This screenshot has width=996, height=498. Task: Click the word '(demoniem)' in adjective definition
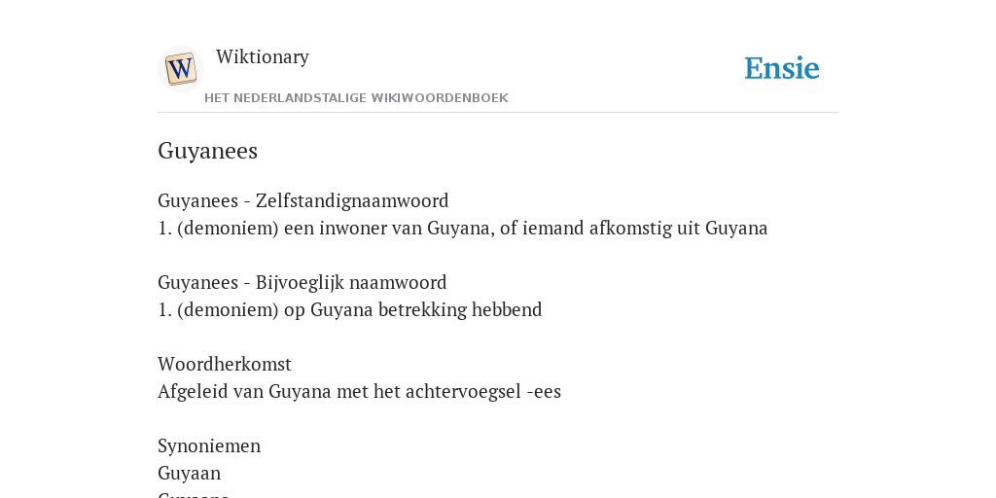228,310
